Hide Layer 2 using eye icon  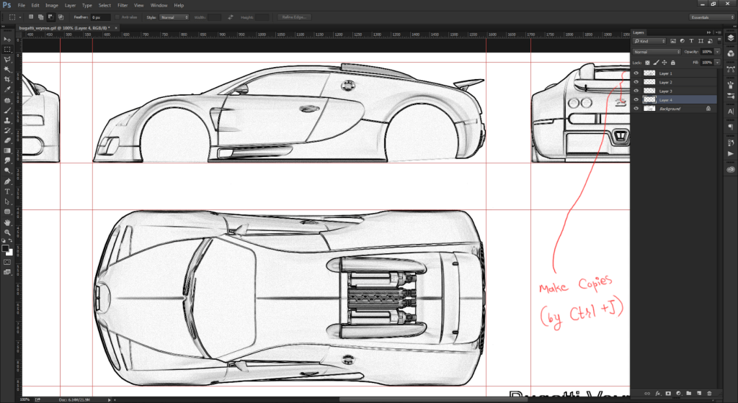pyautogui.click(x=636, y=82)
